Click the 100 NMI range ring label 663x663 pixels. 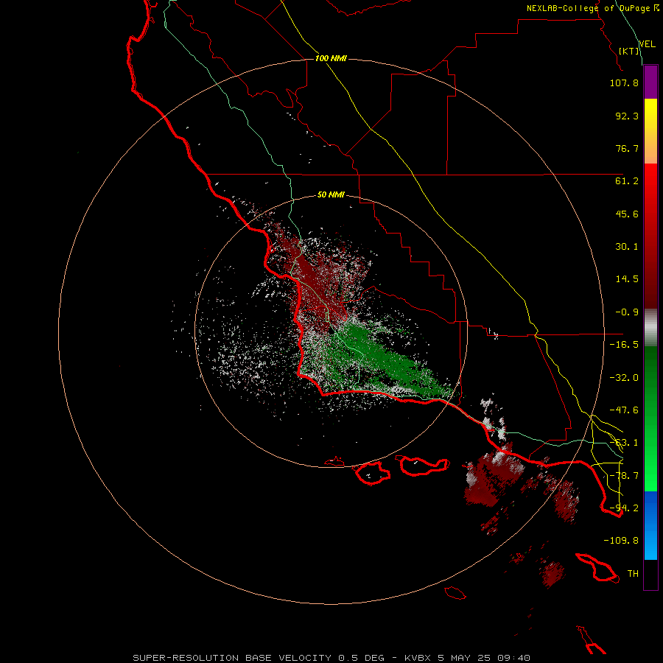pyautogui.click(x=331, y=58)
